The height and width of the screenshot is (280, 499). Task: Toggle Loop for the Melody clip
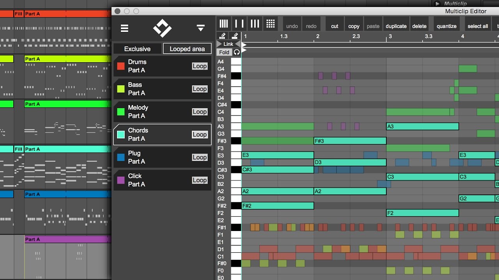click(x=200, y=112)
